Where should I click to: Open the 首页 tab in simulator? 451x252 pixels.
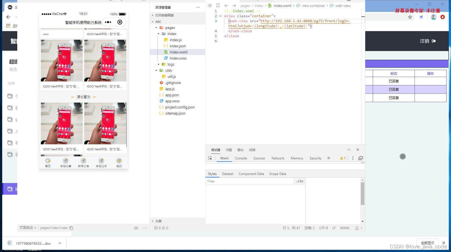point(48,163)
